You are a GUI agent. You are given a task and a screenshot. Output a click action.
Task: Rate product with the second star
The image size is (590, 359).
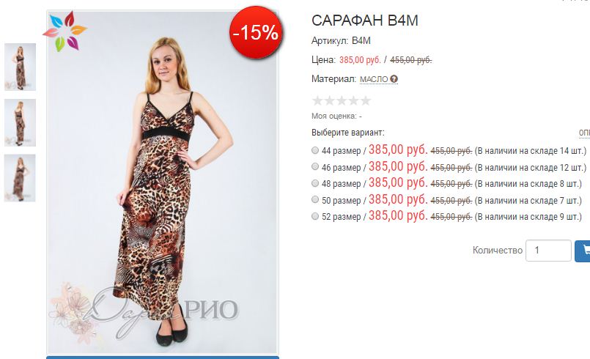pyautogui.click(x=330, y=100)
